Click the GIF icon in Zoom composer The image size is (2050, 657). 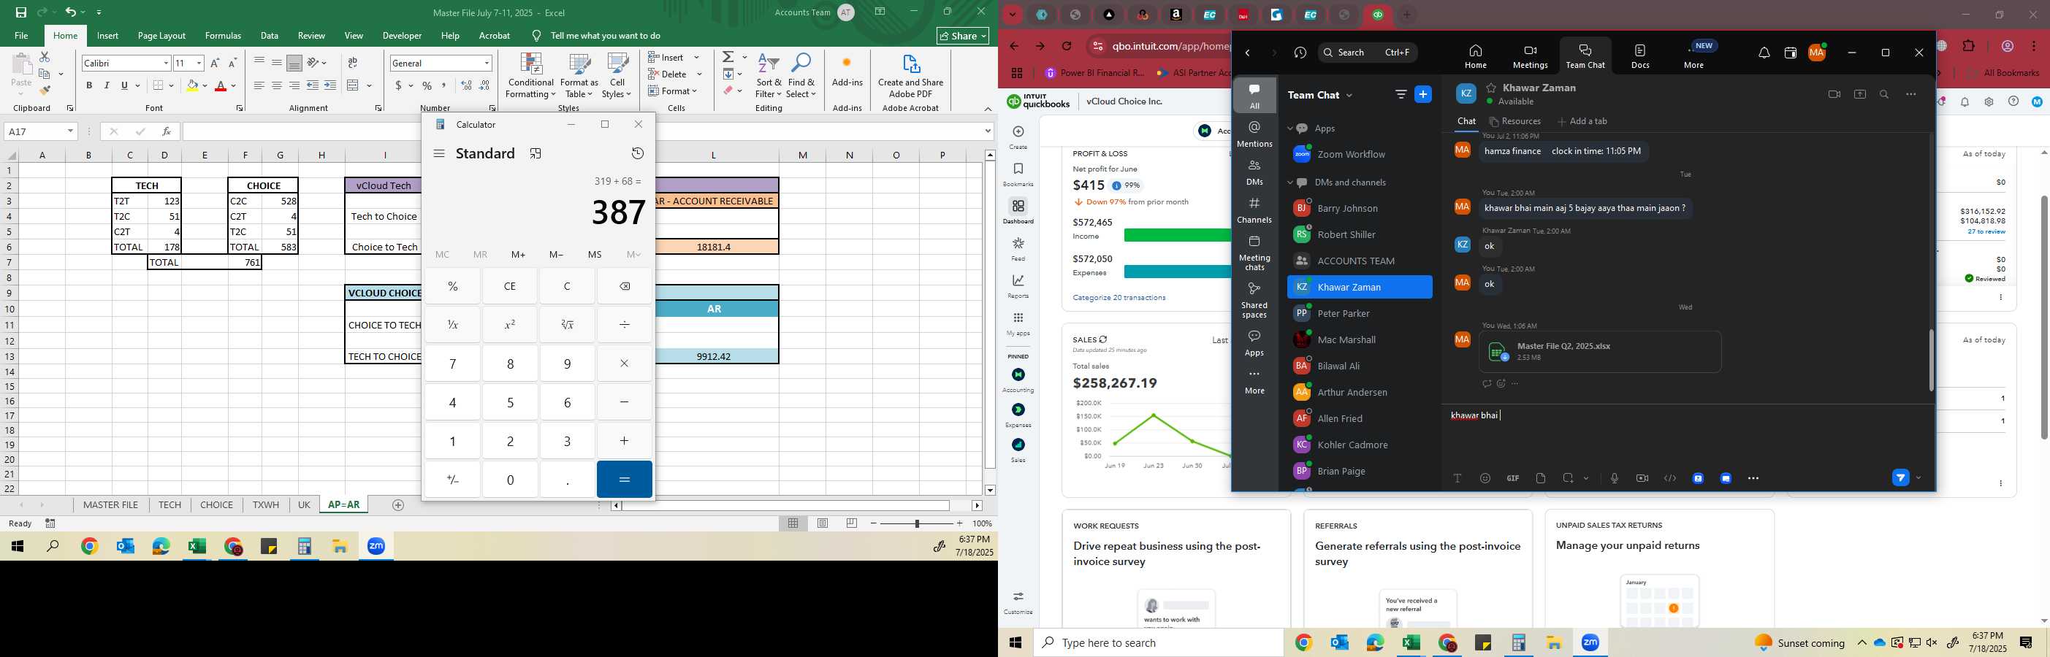click(1513, 478)
